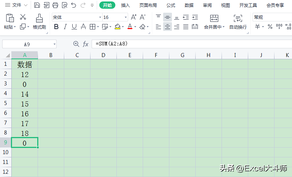The width and height of the screenshot is (292, 177).
Task: Switch to the 开始 Home tab
Action: (x=107, y=5)
